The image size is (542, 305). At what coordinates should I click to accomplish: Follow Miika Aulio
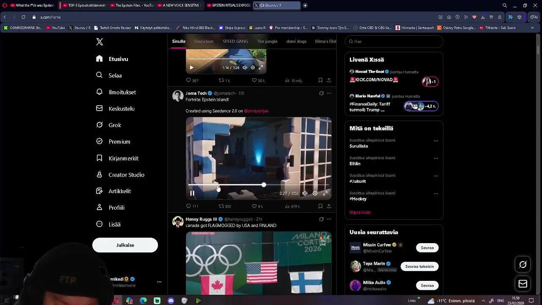(x=427, y=285)
